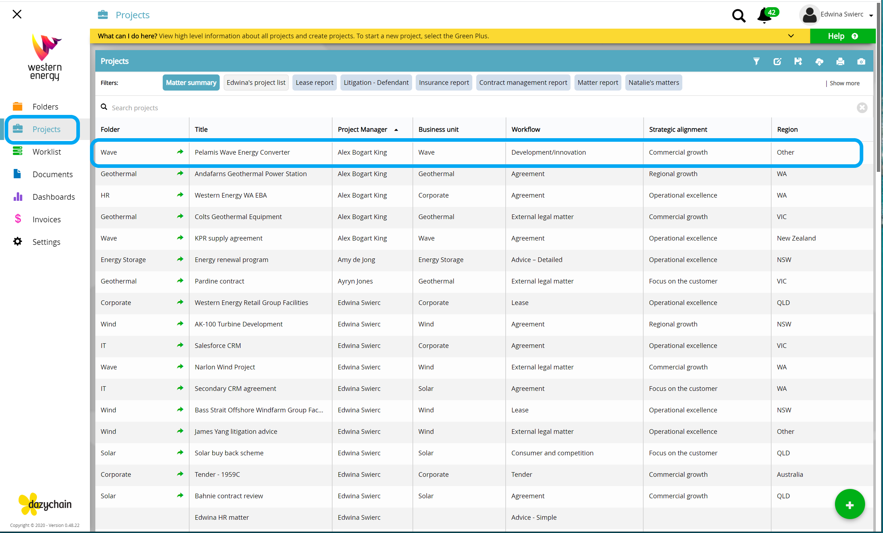Click the edit pencil icon in the Projects header

click(777, 61)
